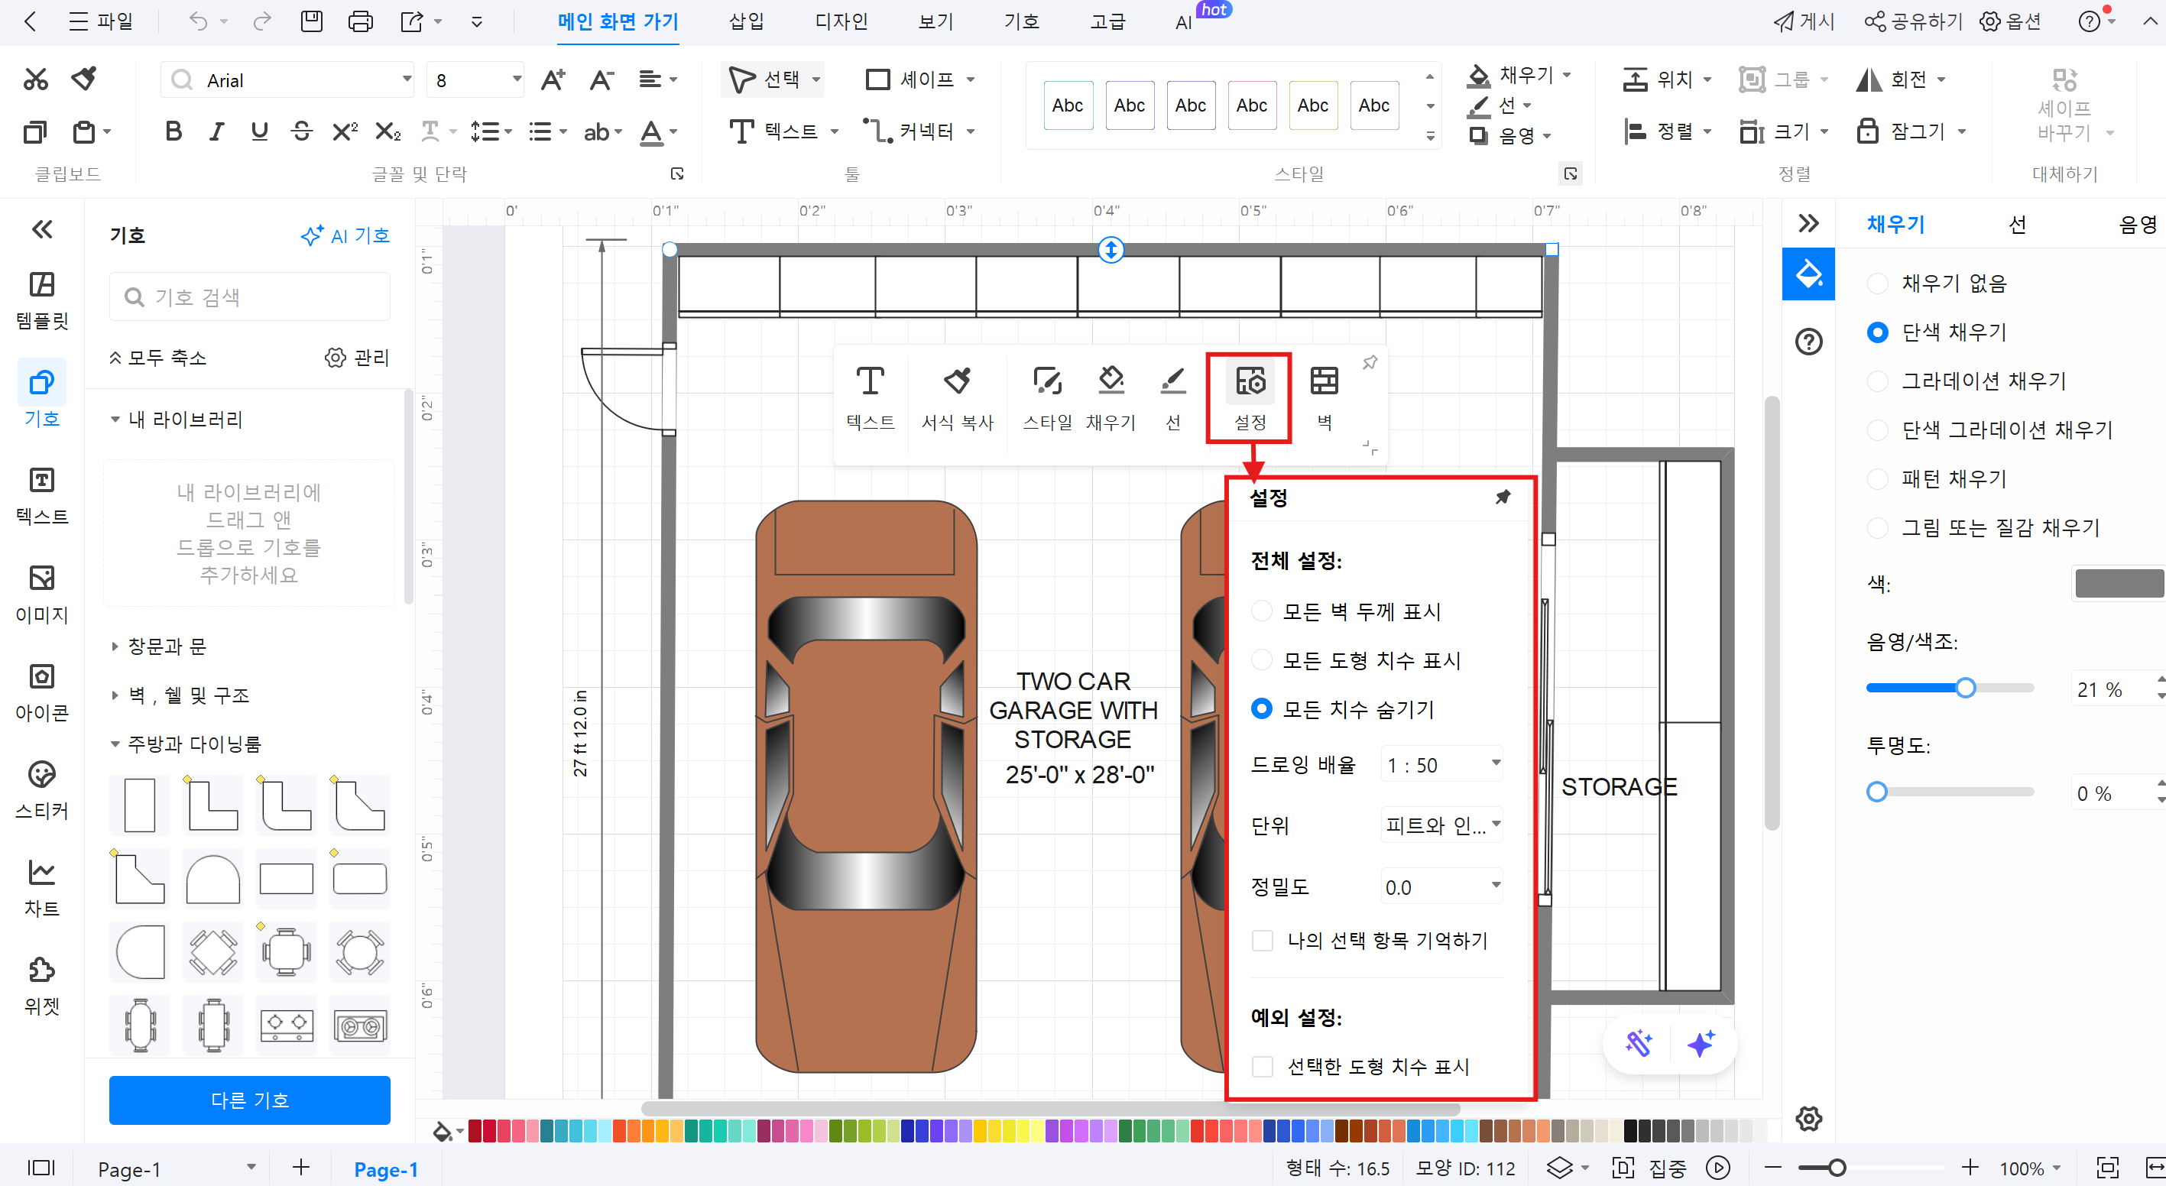Viewport: 2166px width, 1186px height.
Task: Click 스타일 in floating toolbar
Action: pyautogui.click(x=1047, y=398)
